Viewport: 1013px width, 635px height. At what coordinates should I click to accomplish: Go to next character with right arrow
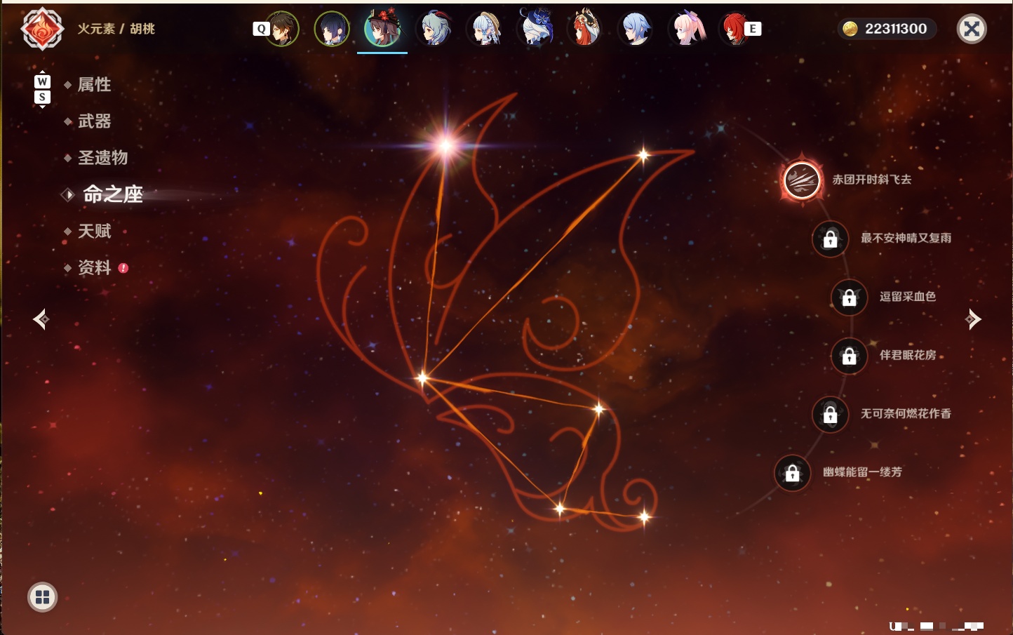click(x=972, y=319)
